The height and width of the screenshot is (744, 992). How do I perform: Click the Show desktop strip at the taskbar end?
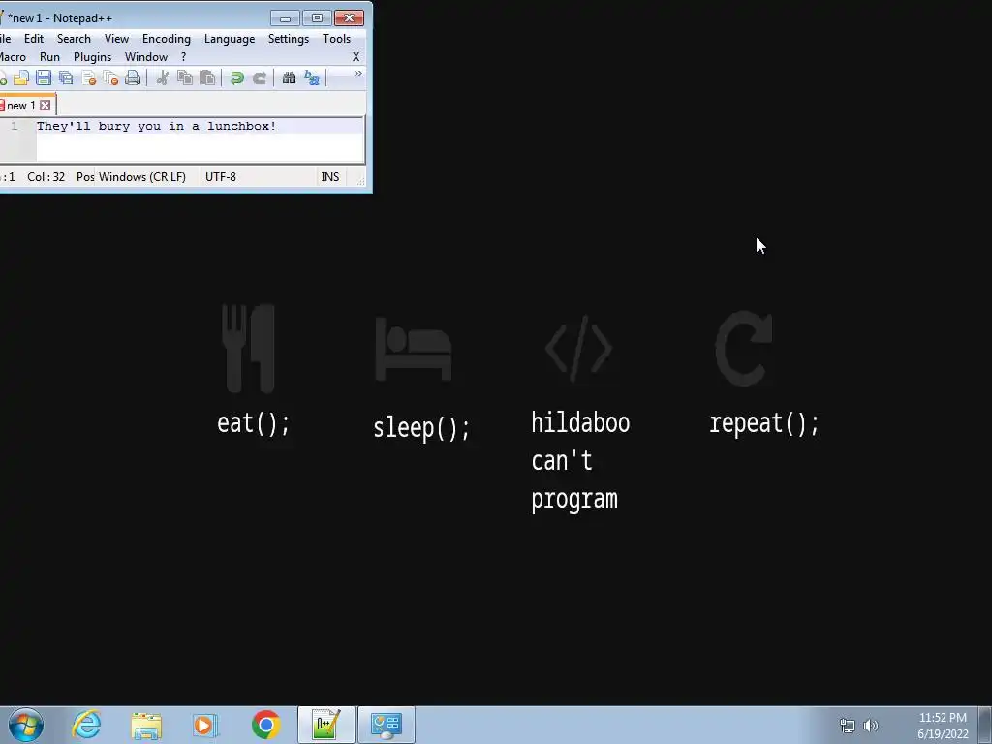click(x=985, y=725)
